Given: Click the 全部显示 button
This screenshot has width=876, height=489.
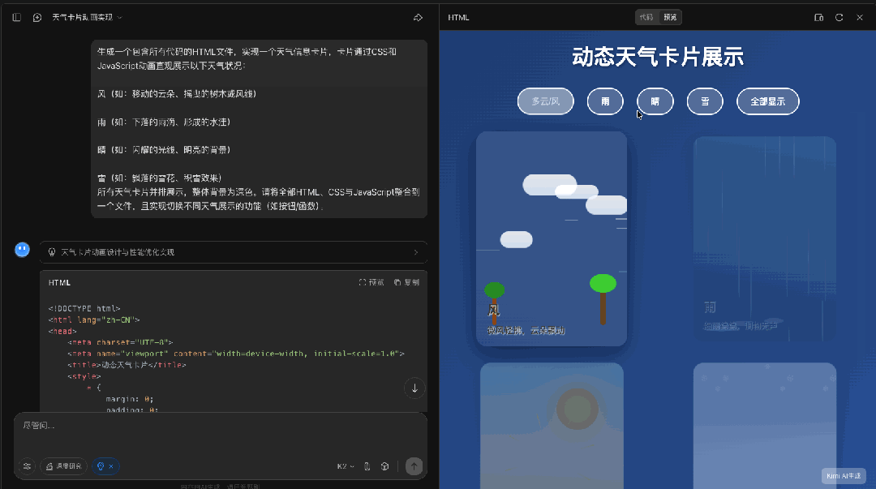Looking at the screenshot, I should [x=767, y=101].
